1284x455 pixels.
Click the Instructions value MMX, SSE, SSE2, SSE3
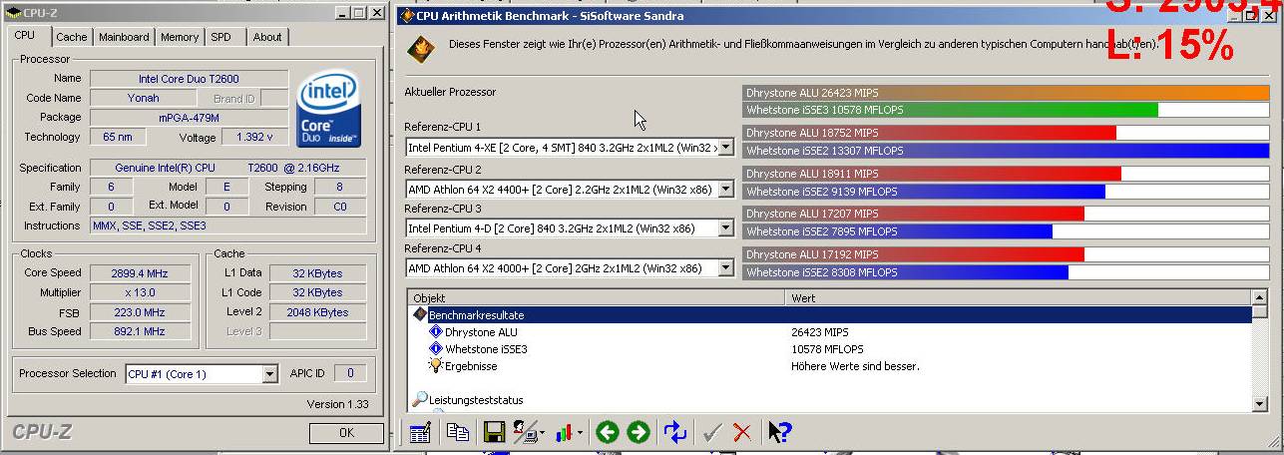pos(227,227)
